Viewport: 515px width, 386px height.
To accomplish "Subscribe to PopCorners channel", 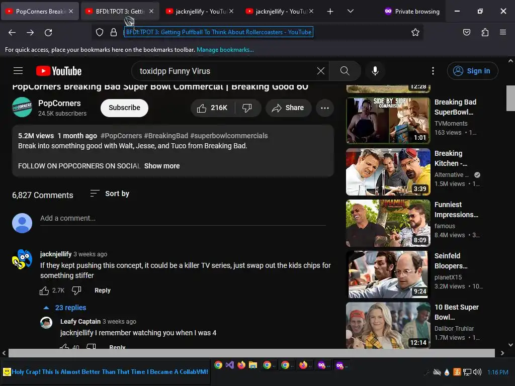I will (x=125, y=108).
